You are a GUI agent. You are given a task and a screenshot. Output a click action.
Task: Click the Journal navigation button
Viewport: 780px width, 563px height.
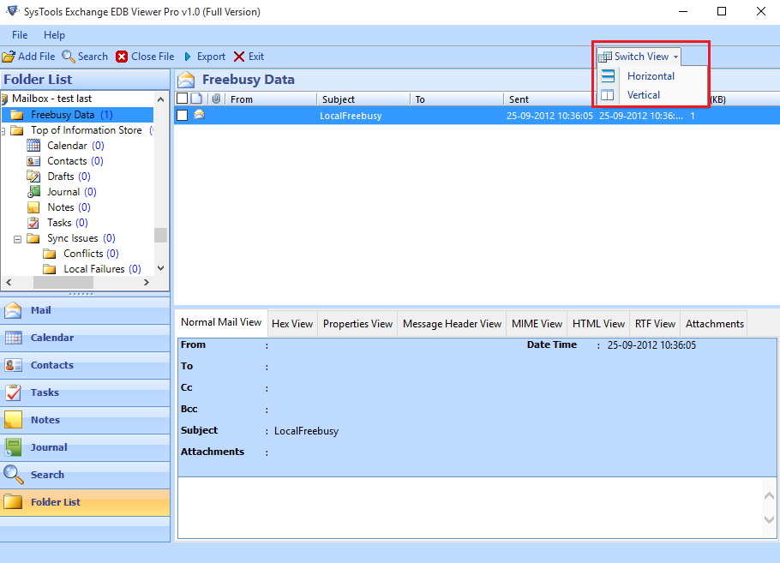click(85, 447)
